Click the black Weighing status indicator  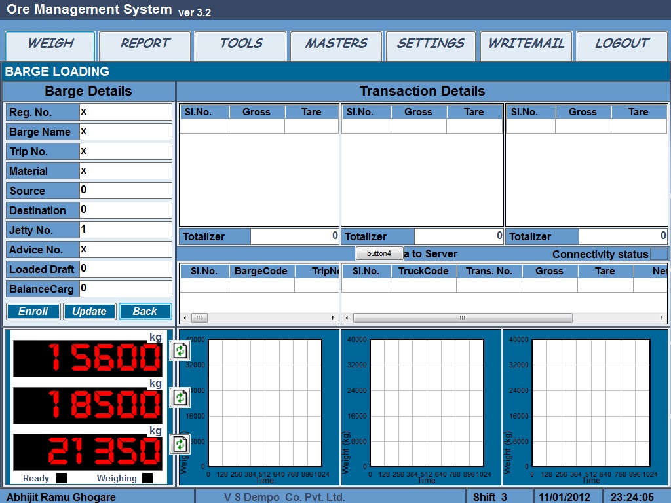[x=147, y=478]
